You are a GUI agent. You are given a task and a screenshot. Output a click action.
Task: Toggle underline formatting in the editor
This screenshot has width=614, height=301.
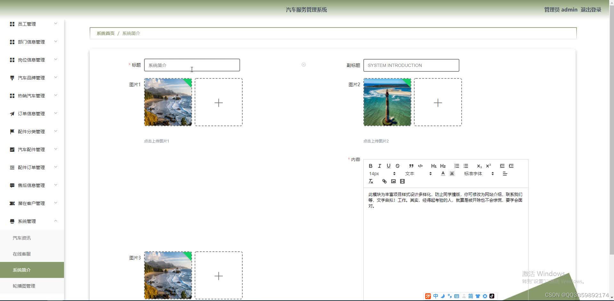(388, 166)
